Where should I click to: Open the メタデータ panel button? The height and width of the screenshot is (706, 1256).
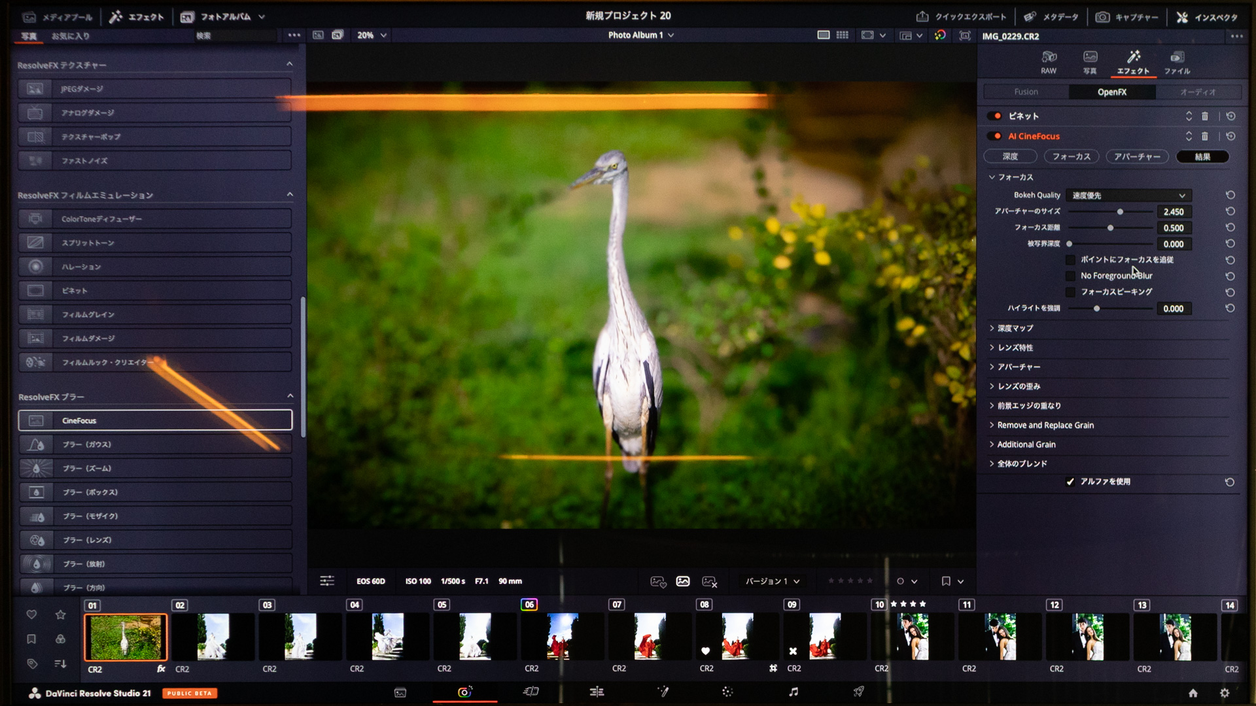[x=1051, y=17]
